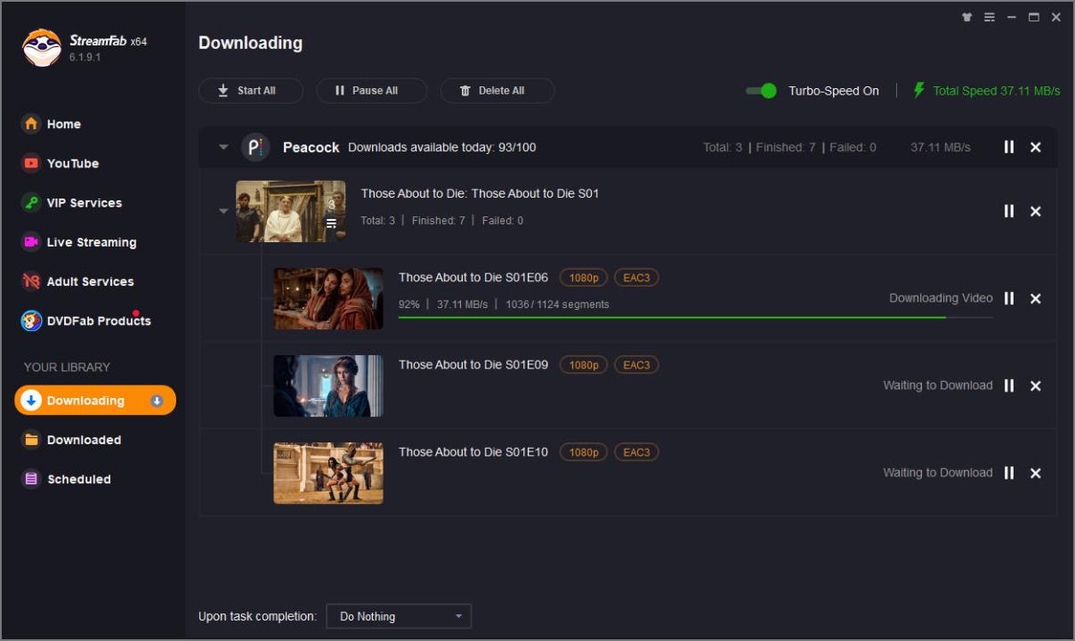The image size is (1075, 641).
Task: Click the S01E06 download progress bar
Action: [x=695, y=318]
